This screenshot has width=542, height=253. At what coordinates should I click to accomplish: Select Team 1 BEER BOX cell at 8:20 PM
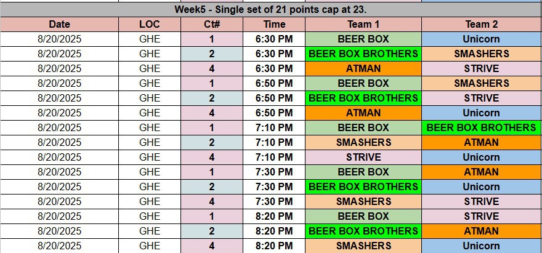click(x=363, y=217)
